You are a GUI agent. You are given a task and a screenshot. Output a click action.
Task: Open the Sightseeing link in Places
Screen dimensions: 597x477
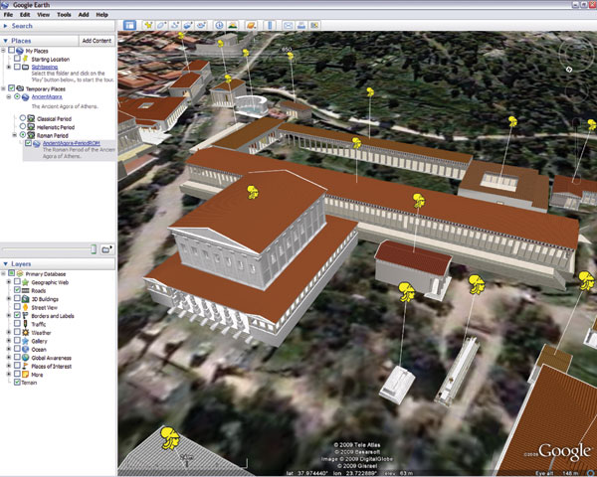(x=45, y=68)
